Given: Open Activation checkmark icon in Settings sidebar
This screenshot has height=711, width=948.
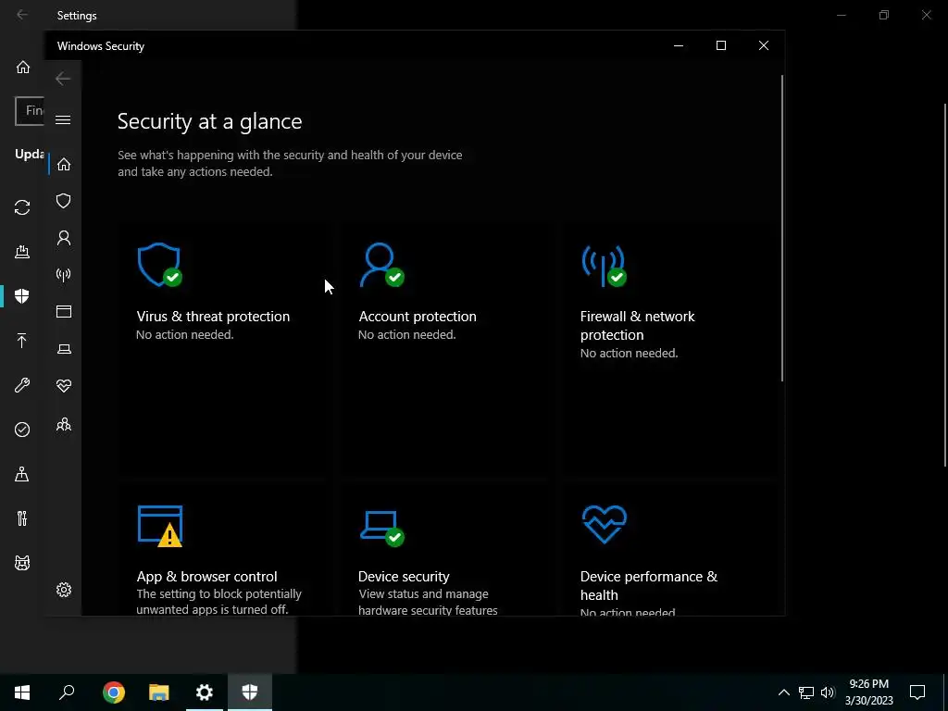Looking at the screenshot, I should click(x=22, y=430).
